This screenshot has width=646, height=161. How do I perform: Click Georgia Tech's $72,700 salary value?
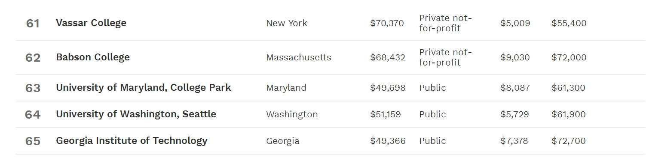569,141
